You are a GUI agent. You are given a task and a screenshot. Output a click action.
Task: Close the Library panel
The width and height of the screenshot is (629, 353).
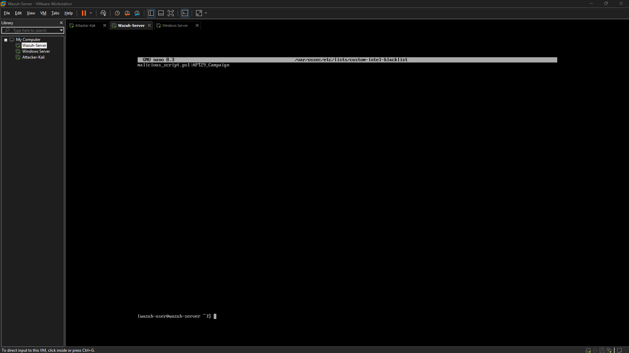pyautogui.click(x=61, y=23)
